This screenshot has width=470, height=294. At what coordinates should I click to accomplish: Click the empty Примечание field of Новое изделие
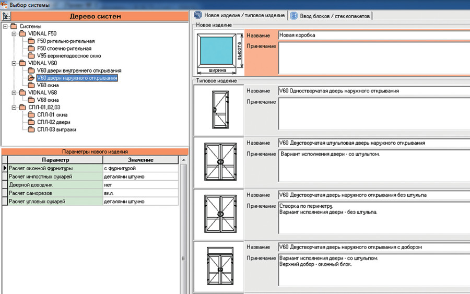pyautogui.click(x=374, y=58)
